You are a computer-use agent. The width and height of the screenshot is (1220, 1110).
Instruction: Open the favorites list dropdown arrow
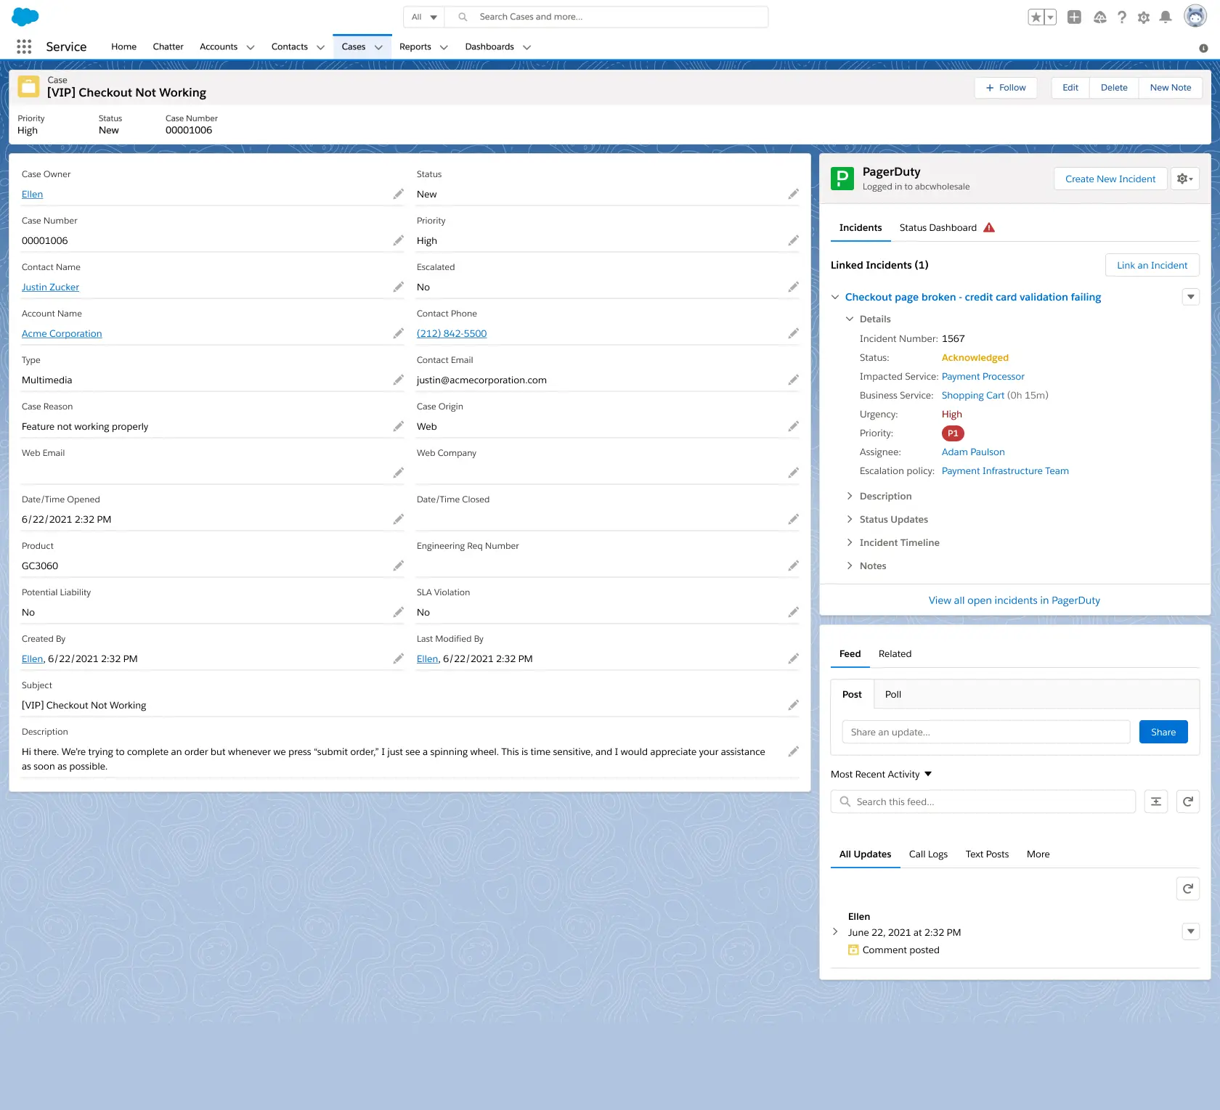[1050, 17]
